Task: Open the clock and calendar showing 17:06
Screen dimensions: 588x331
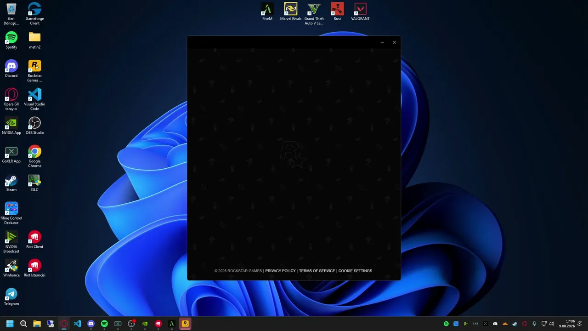Action: (x=567, y=324)
